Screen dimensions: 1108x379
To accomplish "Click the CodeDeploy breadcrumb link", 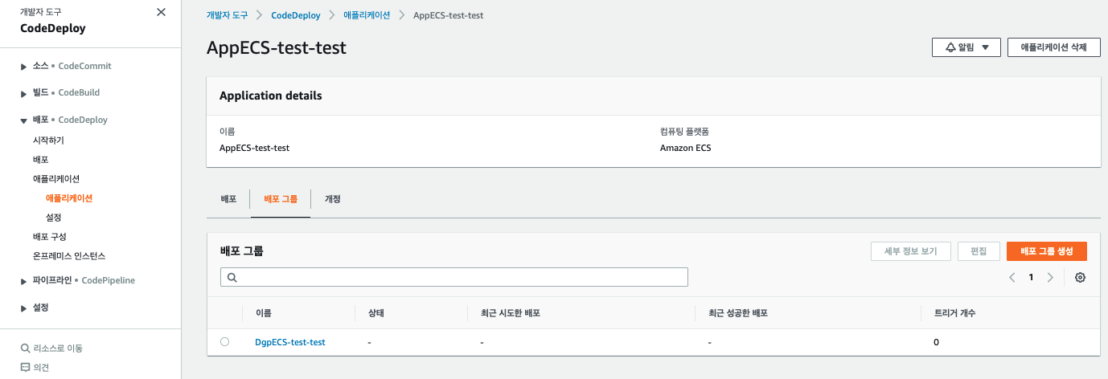I will [296, 15].
